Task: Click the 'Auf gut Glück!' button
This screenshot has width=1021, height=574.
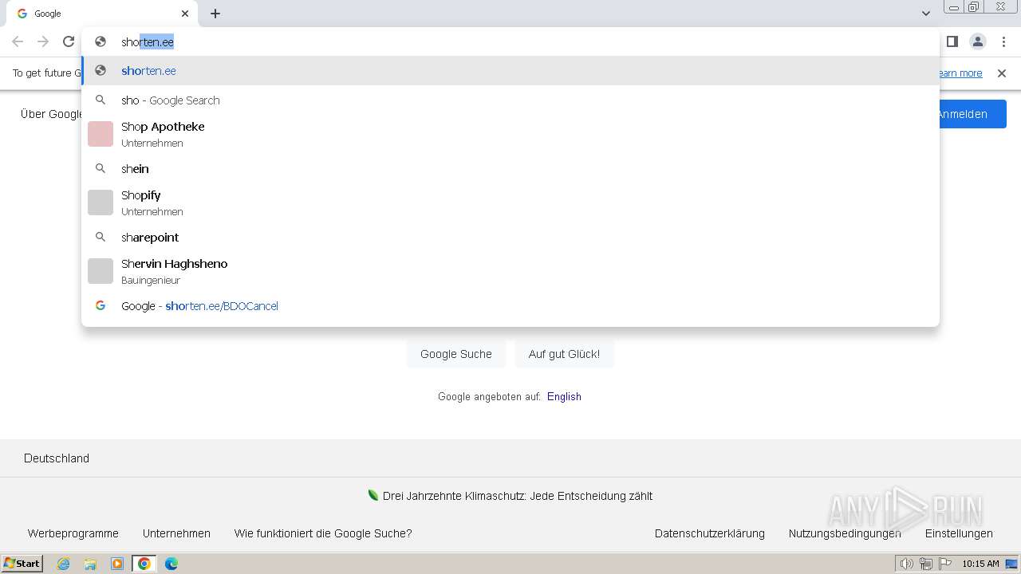Action: 564,354
